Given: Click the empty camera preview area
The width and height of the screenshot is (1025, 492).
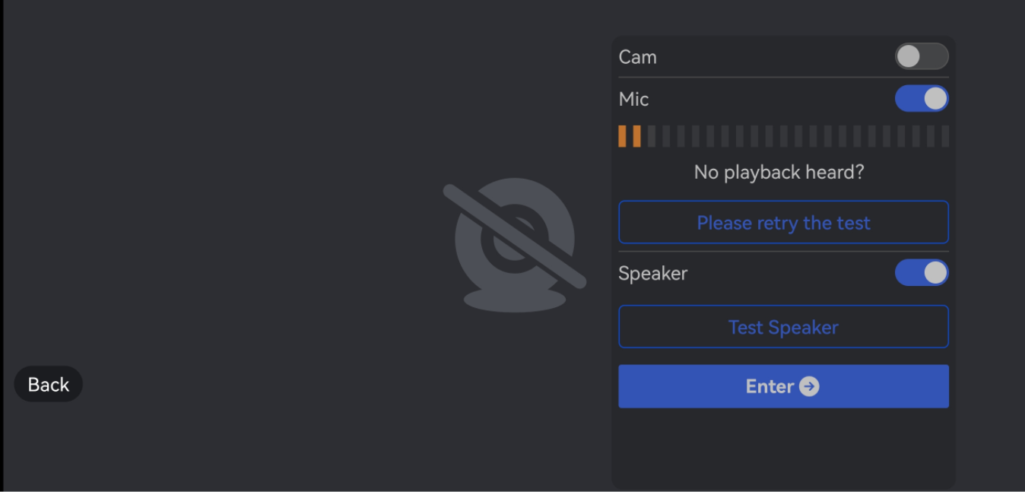Looking at the screenshot, I should pos(228,190).
